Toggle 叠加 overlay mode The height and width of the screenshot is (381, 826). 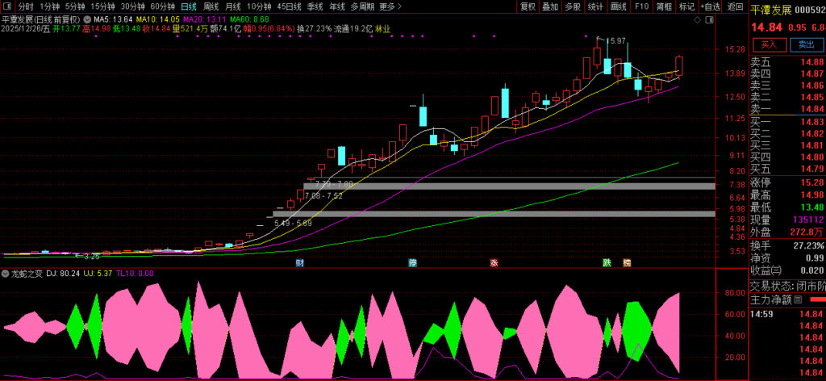[550, 6]
